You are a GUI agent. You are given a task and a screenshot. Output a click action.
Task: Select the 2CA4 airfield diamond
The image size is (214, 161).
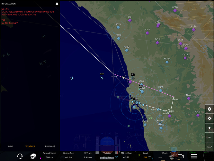[x=147, y=33]
